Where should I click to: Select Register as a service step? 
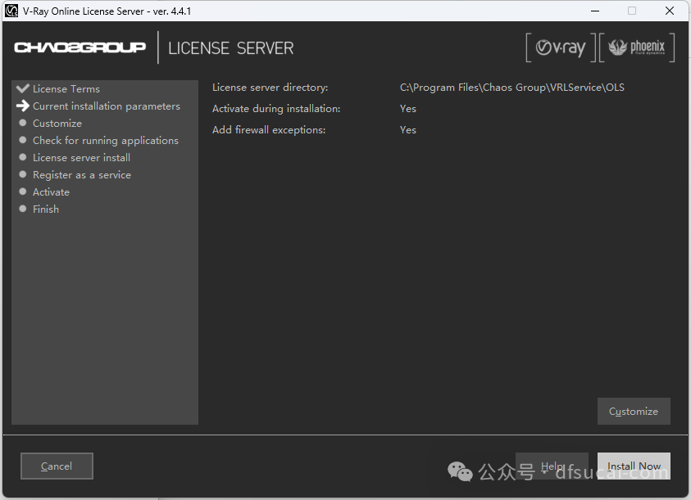click(82, 175)
